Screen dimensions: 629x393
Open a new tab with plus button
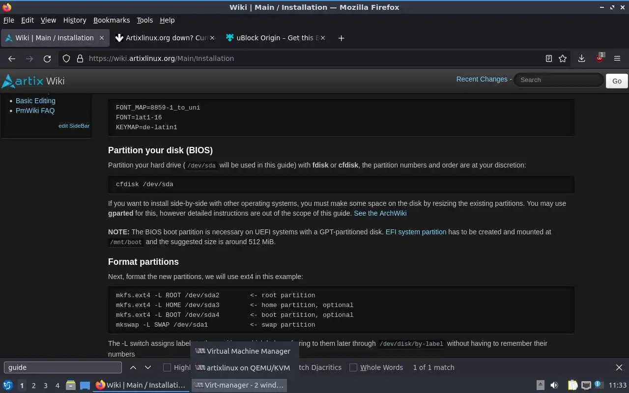(x=341, y=38)
